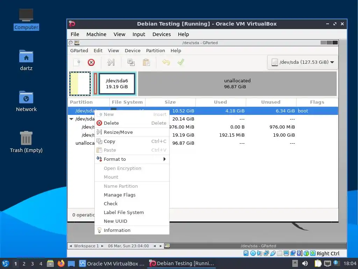
Task: Open GParted's Edit menu
Action: (98, 50)
